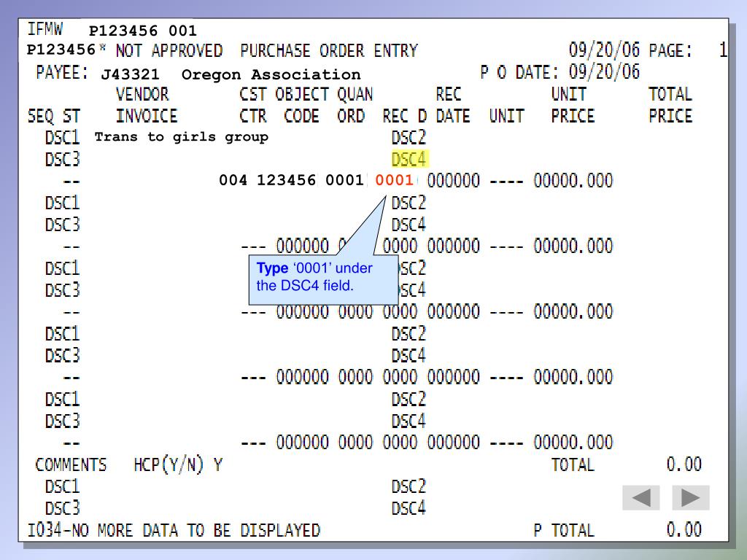Screen dimensions: 747x560
Task: Select the PO number P123456 001 at top
Action: point(142,31)
